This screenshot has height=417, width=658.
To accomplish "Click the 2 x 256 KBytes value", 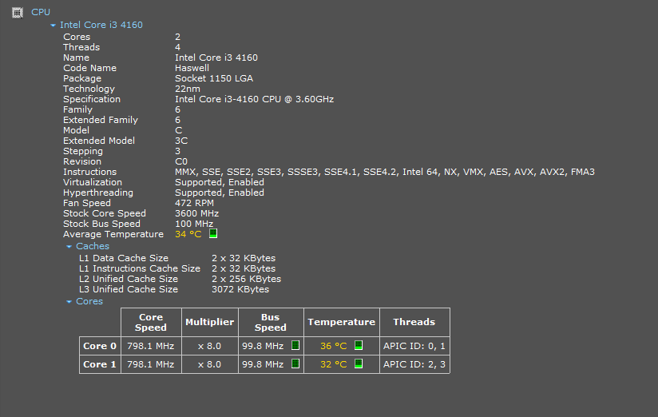I will click(246, 279).
